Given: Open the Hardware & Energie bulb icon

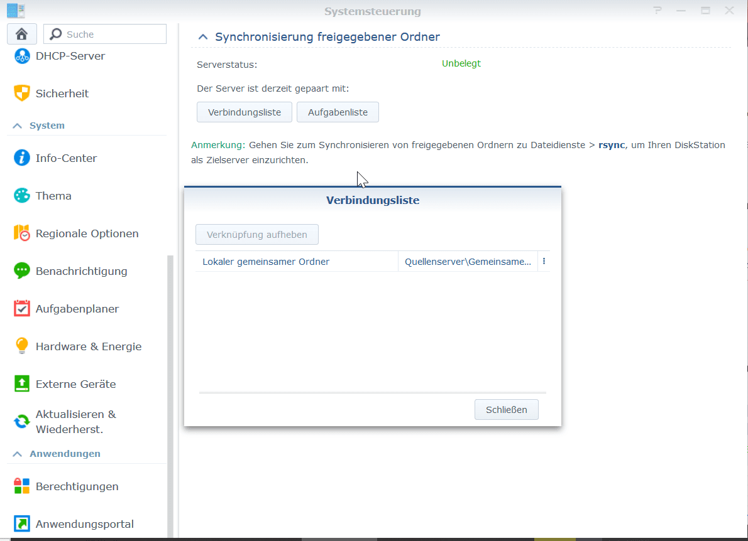Looking at the screenshot, I should click(22, 346).
